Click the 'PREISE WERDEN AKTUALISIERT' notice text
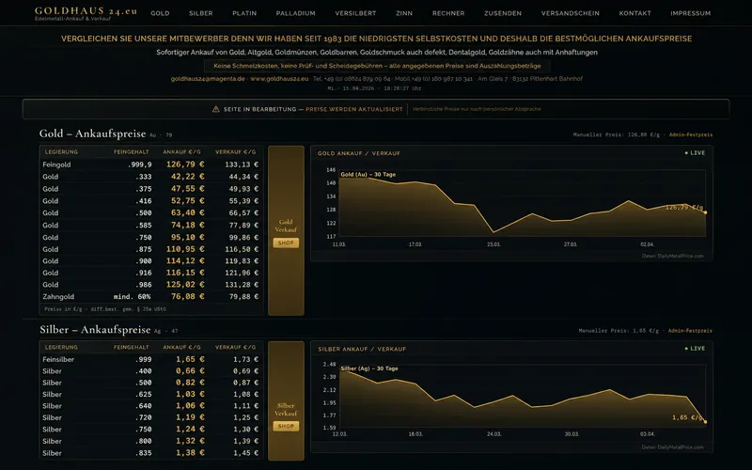 click(354, 109)
